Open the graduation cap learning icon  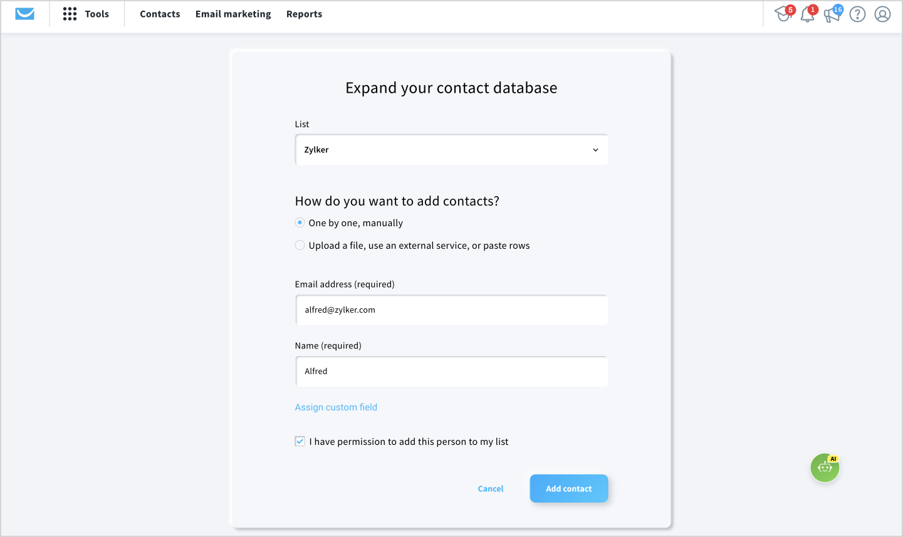(x=783, y=13)
